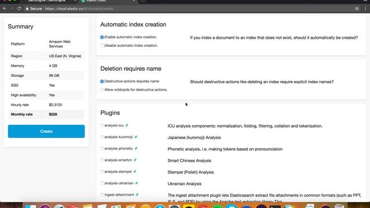
Task: Click the Stempel (Polish) Analysis description
Action: click(191, 172)
